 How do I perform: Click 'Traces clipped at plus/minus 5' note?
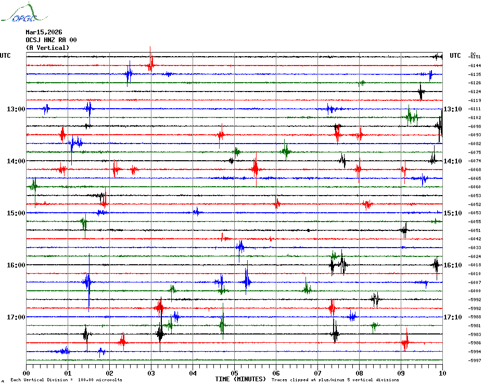[335, 380]
